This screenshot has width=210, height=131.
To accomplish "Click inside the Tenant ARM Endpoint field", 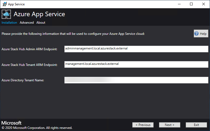I will tap(136, 64).
